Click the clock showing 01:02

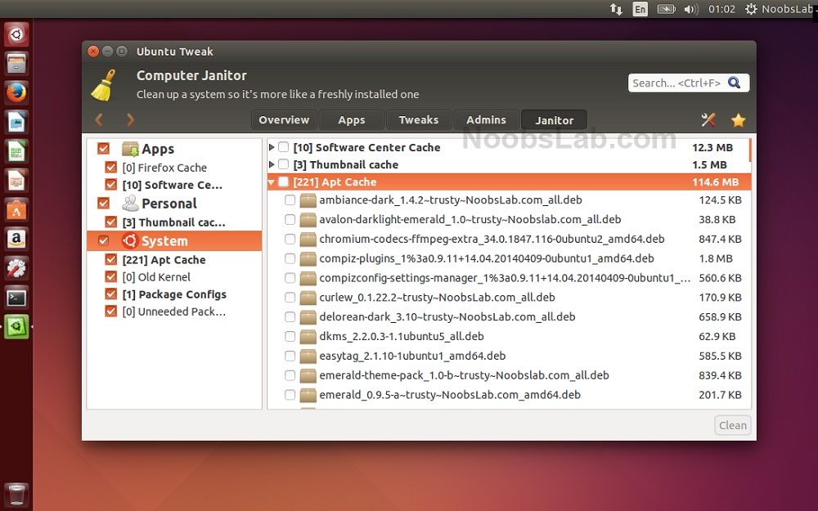point(721,9)
